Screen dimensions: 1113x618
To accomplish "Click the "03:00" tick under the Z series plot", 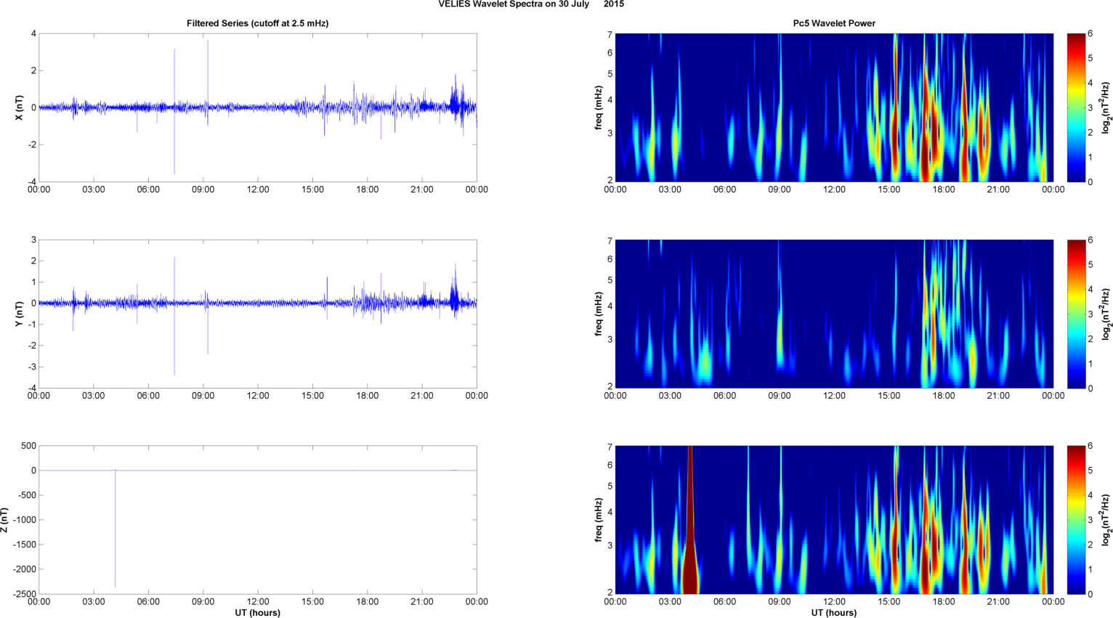I will [x=94, y=602].
